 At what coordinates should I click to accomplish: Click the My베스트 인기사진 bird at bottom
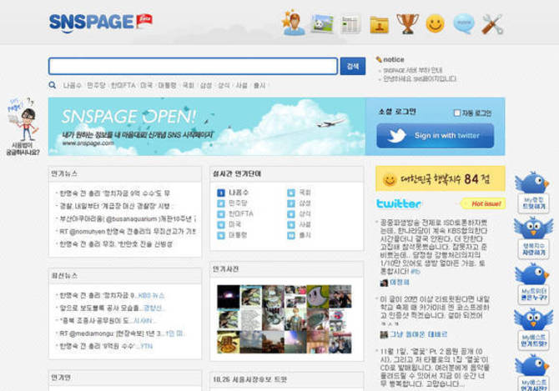(x=533, y=373)
